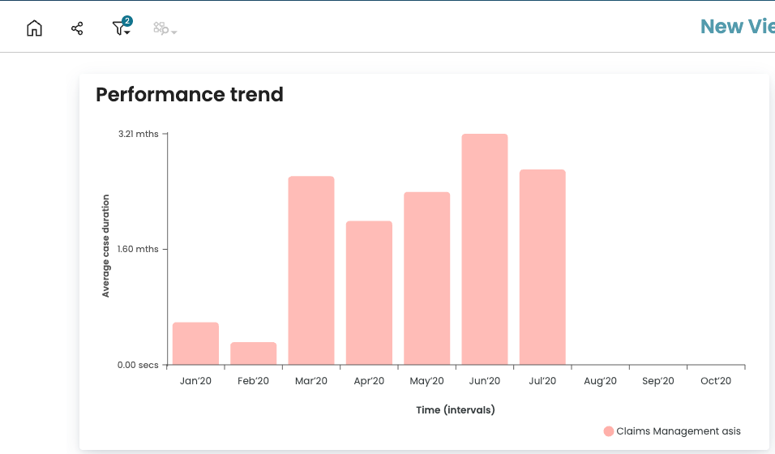Select the Performance trend heading

190,95
